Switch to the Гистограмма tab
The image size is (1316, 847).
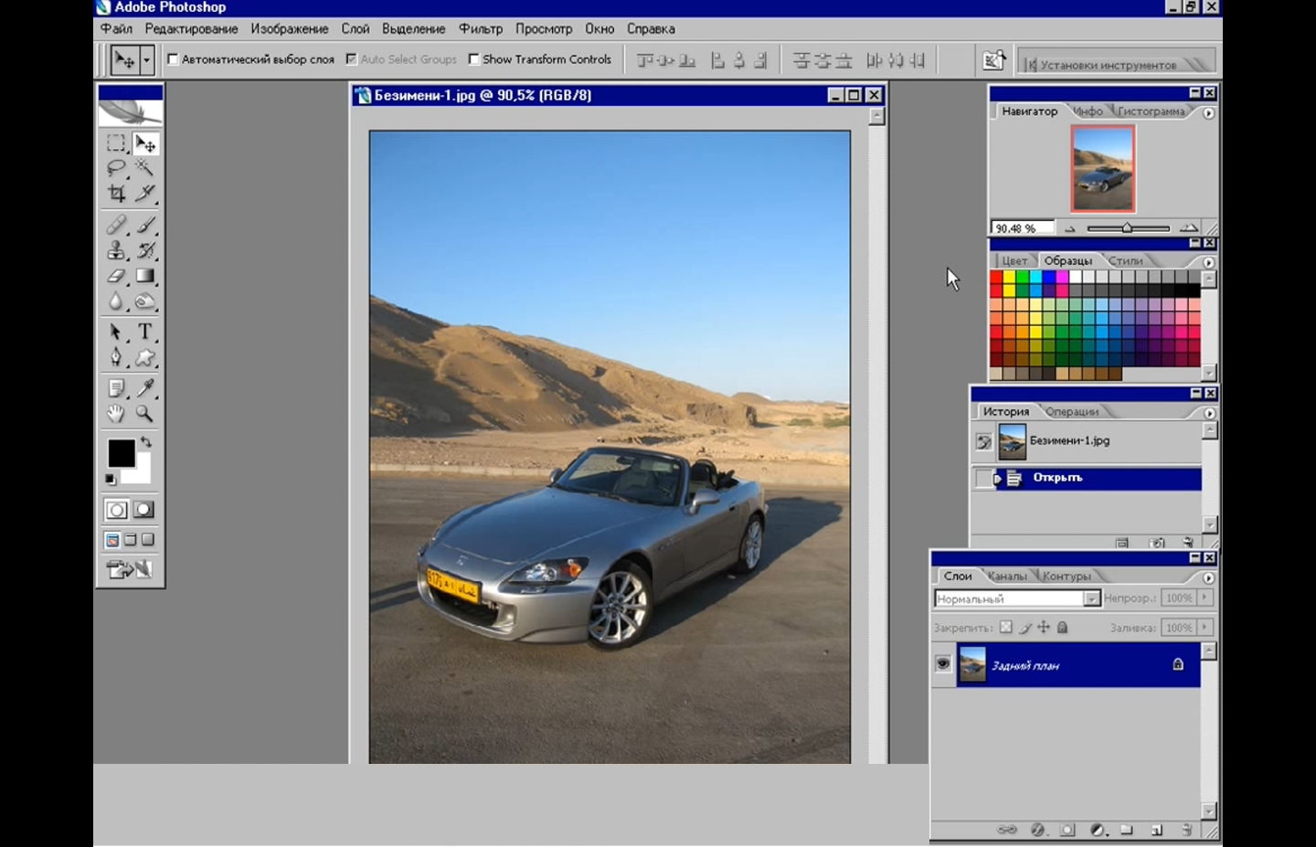click(1151, 111)
